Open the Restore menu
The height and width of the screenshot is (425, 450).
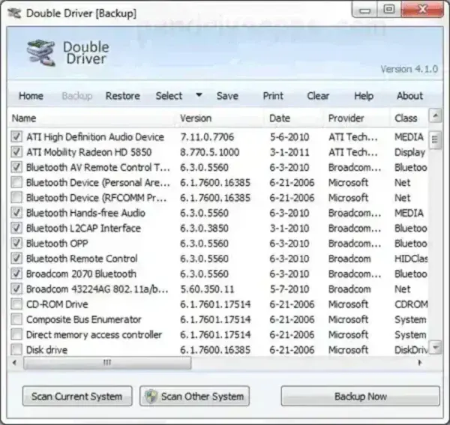tap(123, 96)
